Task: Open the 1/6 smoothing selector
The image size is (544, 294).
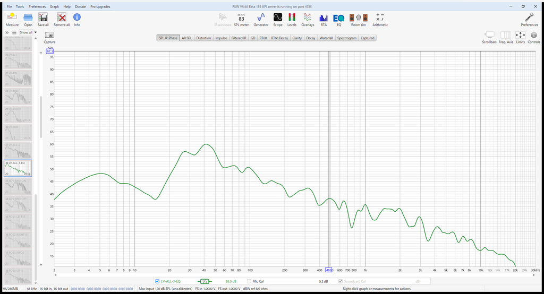Action: tap(205, 281)
